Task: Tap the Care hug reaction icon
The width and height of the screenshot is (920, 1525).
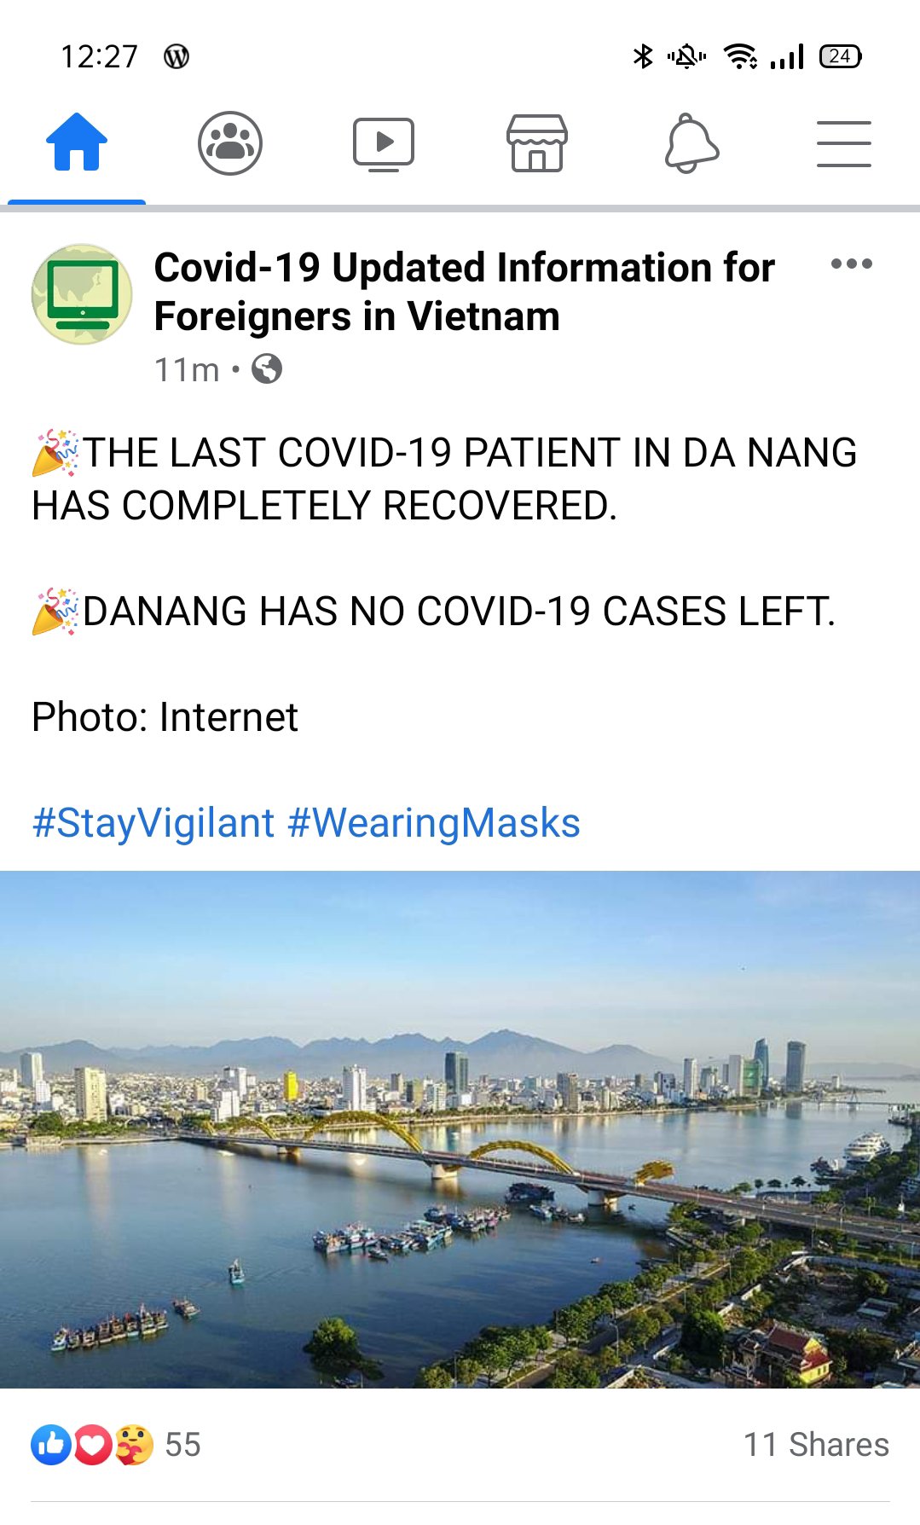Action: 134,1445
